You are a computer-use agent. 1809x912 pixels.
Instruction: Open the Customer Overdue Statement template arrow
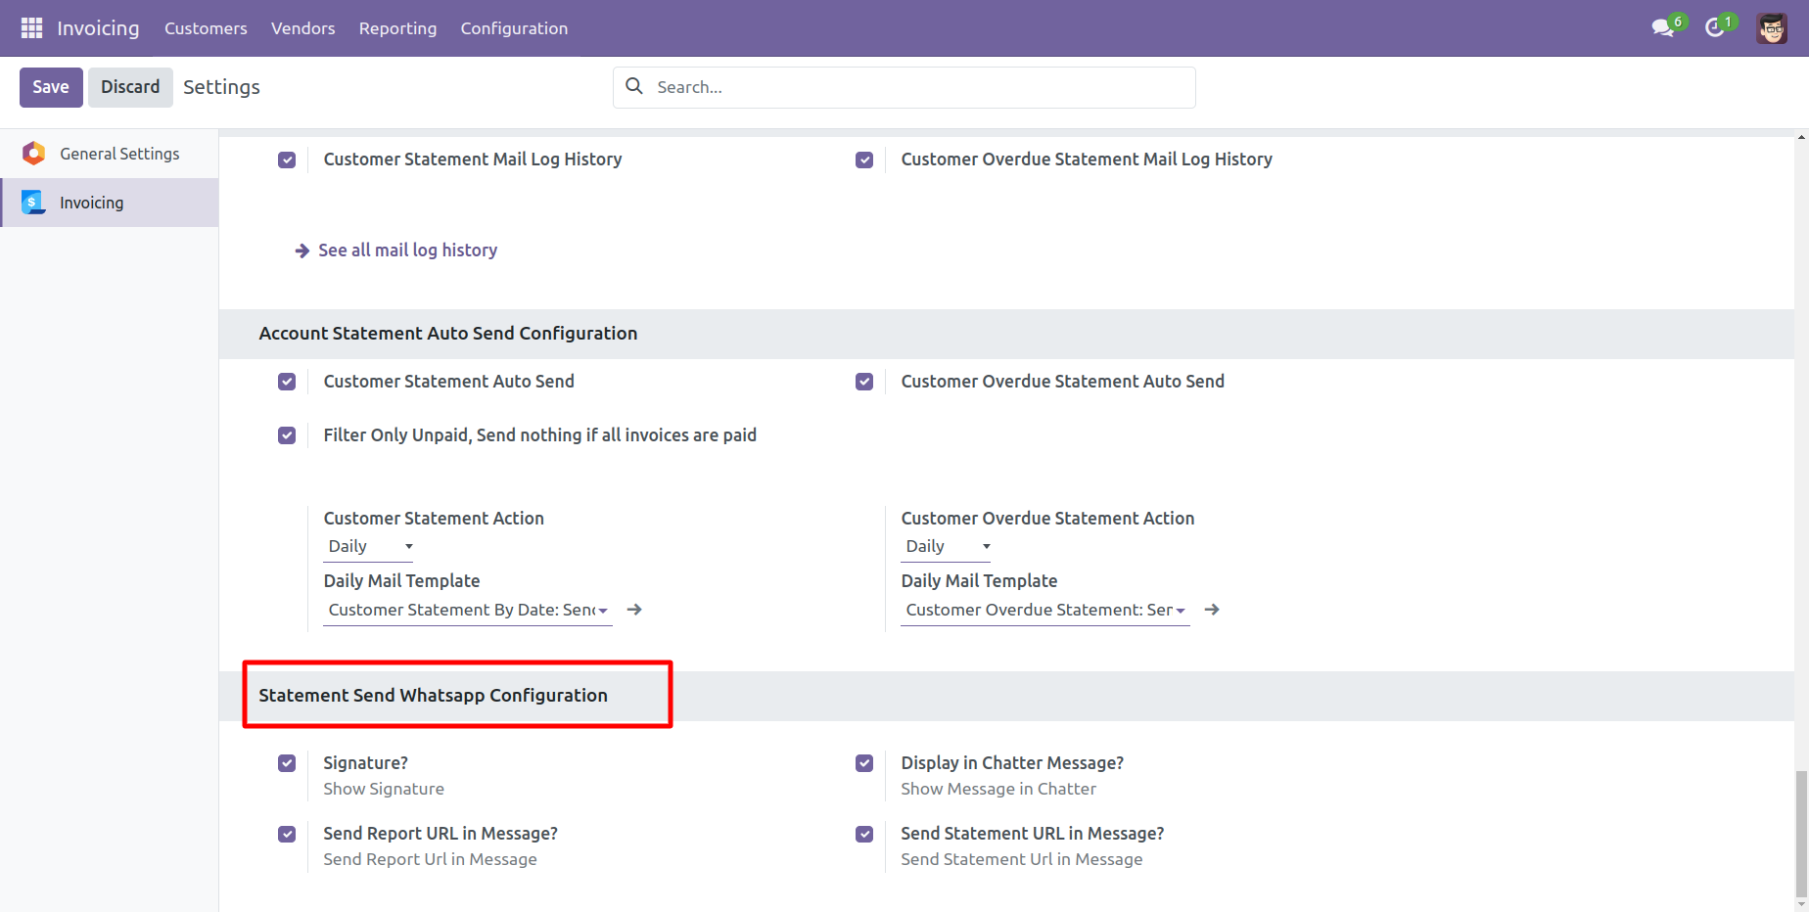(1212, 610)
